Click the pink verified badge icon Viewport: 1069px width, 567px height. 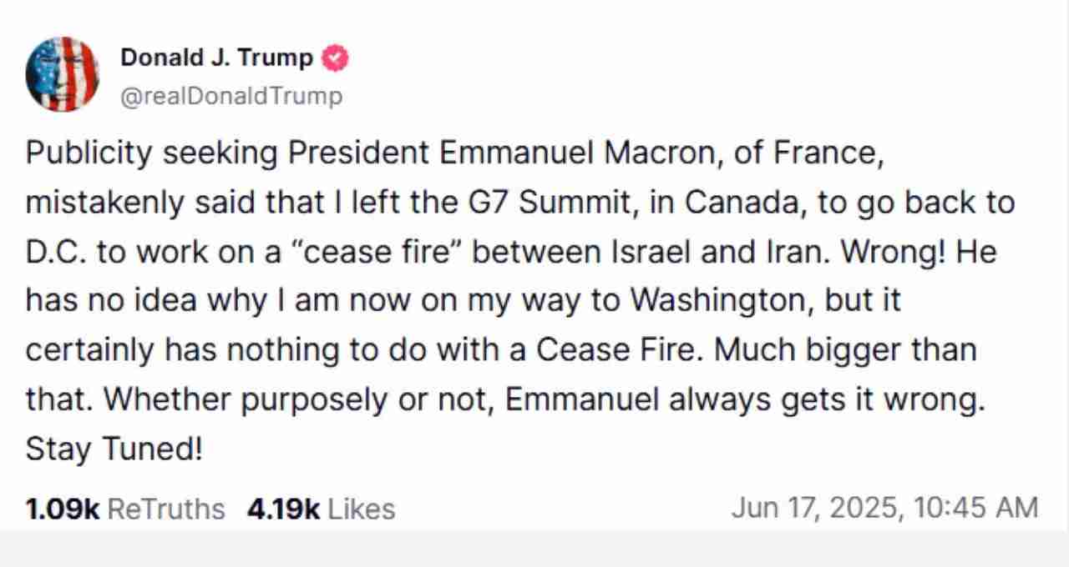pos(336,58)
